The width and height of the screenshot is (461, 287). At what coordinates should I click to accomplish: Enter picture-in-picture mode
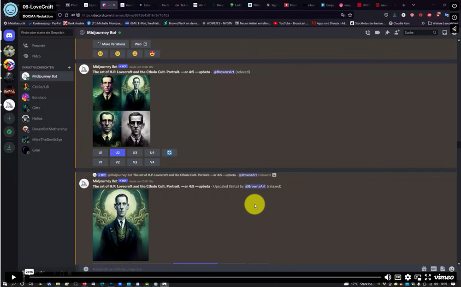(418, 277)
